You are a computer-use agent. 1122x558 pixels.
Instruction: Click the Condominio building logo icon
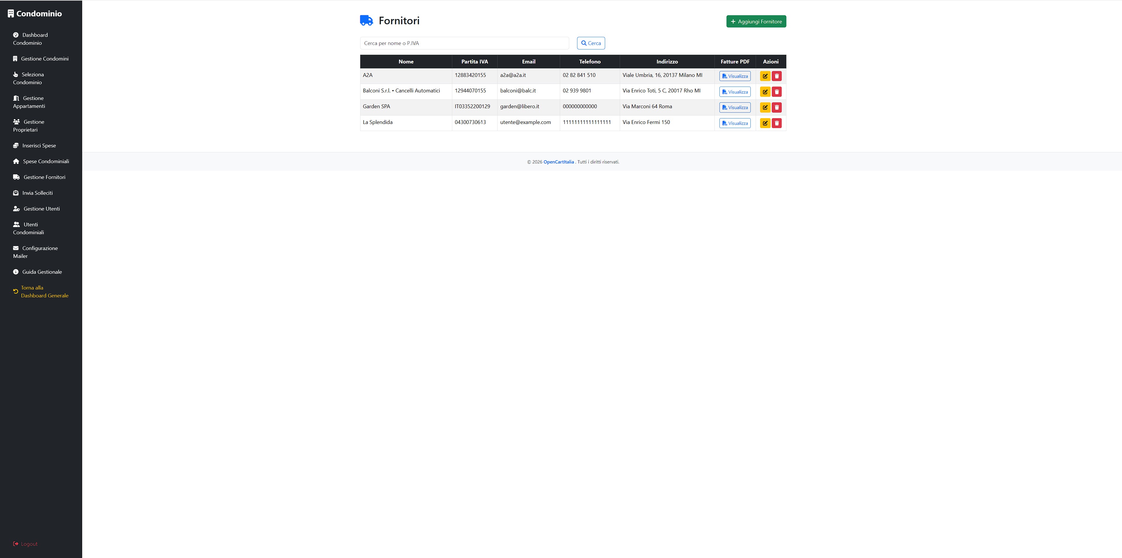pyautogui.click(x=11, y=13)
